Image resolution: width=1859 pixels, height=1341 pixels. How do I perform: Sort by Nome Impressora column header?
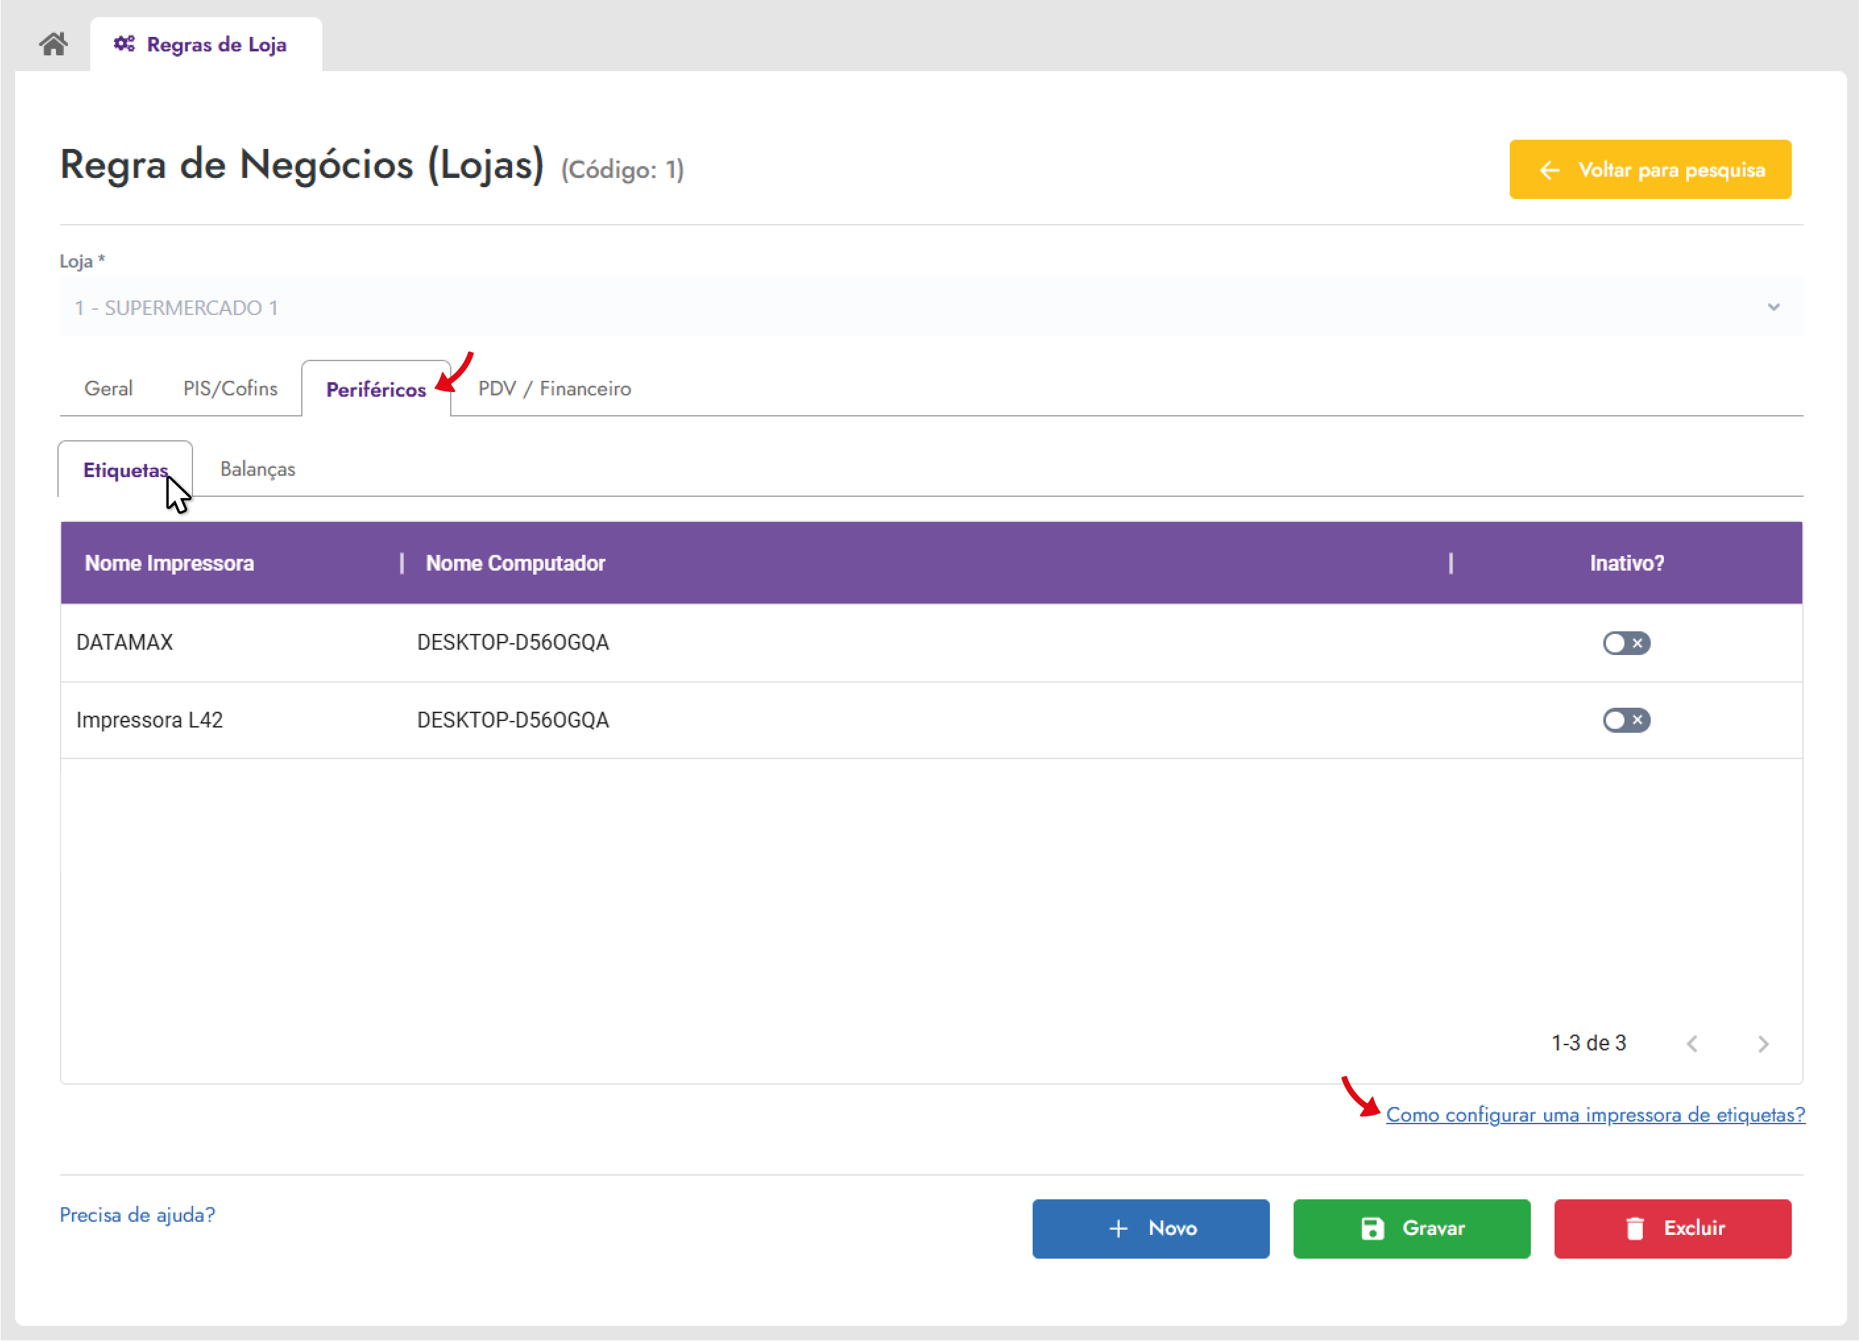[x=169, y=563]
